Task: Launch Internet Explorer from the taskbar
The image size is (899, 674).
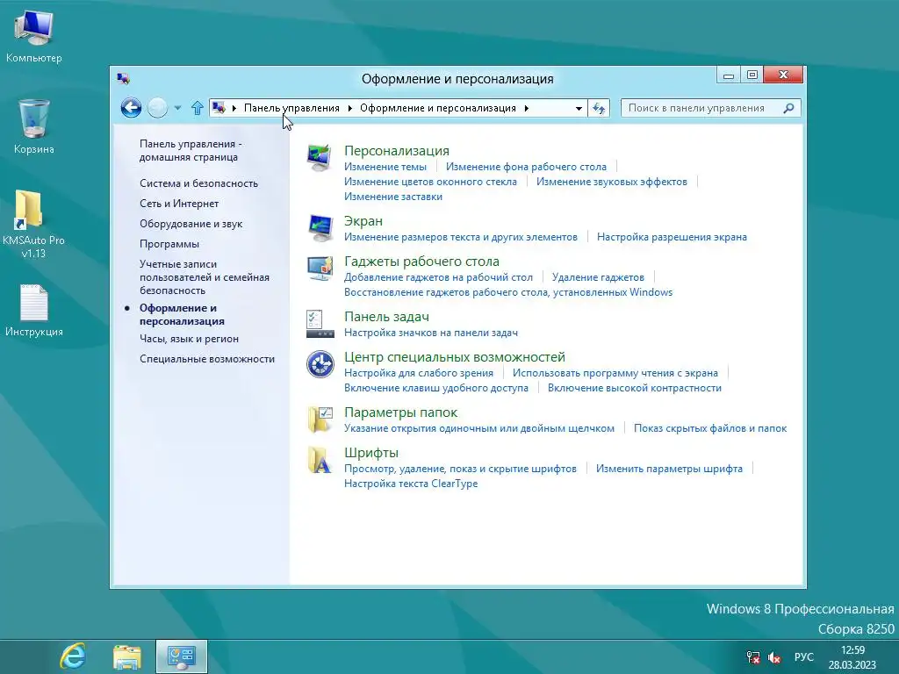Action: 73,656
